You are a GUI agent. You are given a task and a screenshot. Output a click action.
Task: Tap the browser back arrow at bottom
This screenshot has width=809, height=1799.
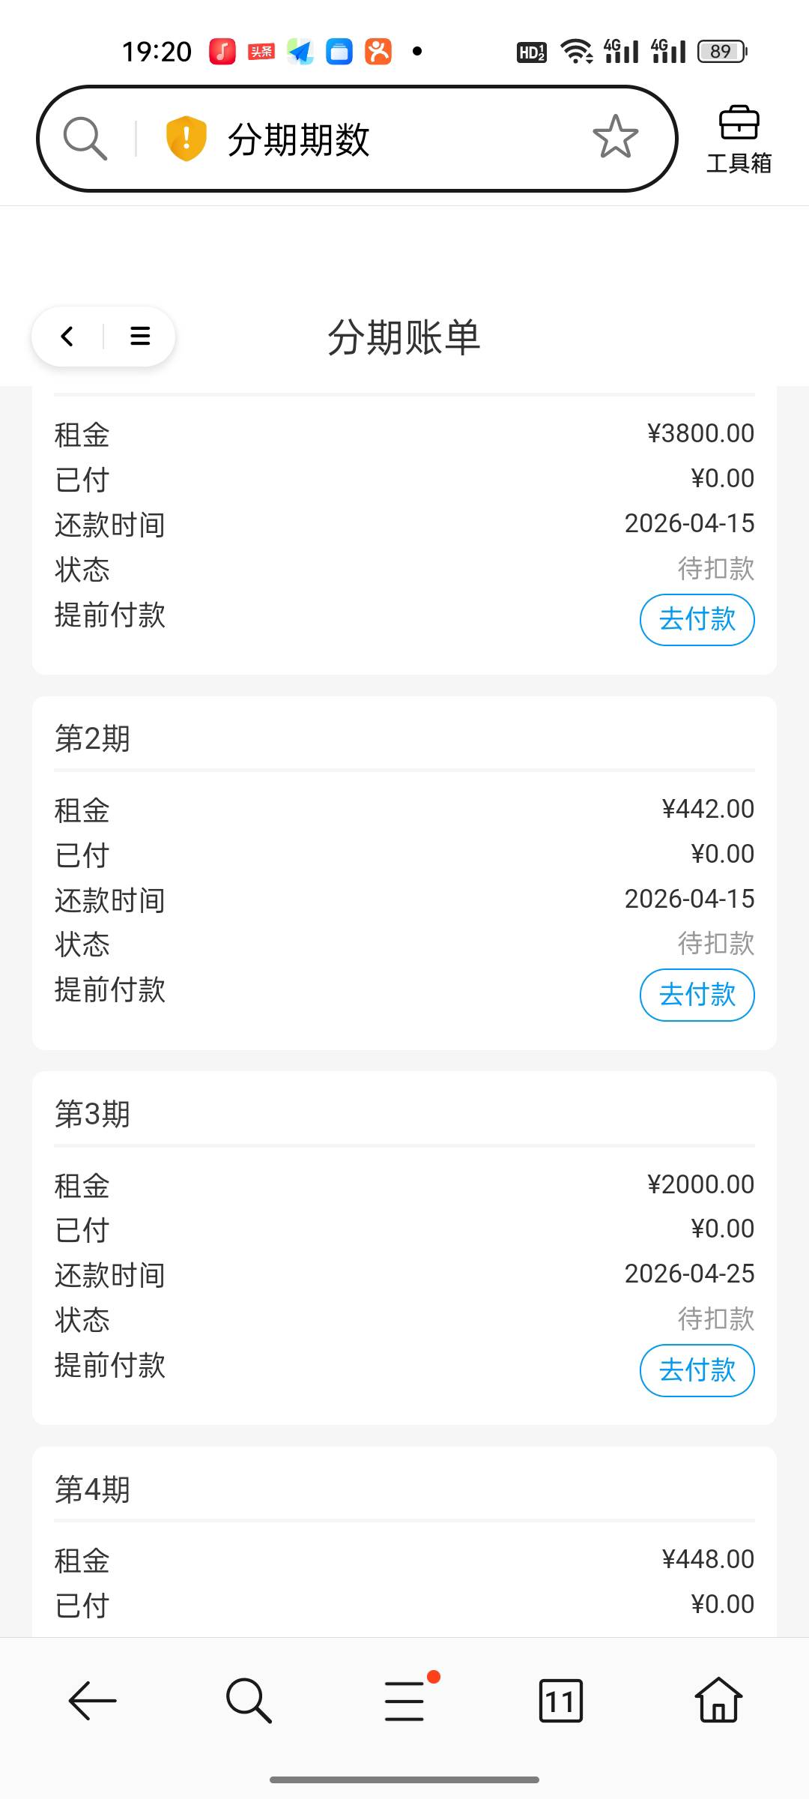click(92, 1701)
